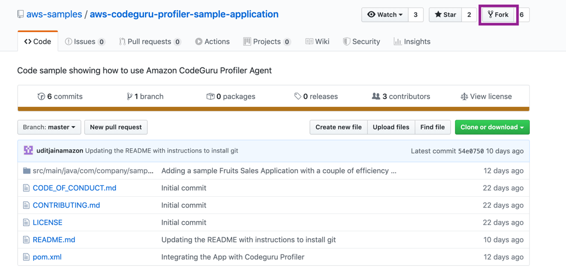Click the file icon beside pom.xml
This screenshot has height=269, width=566.
click(26, 257)
